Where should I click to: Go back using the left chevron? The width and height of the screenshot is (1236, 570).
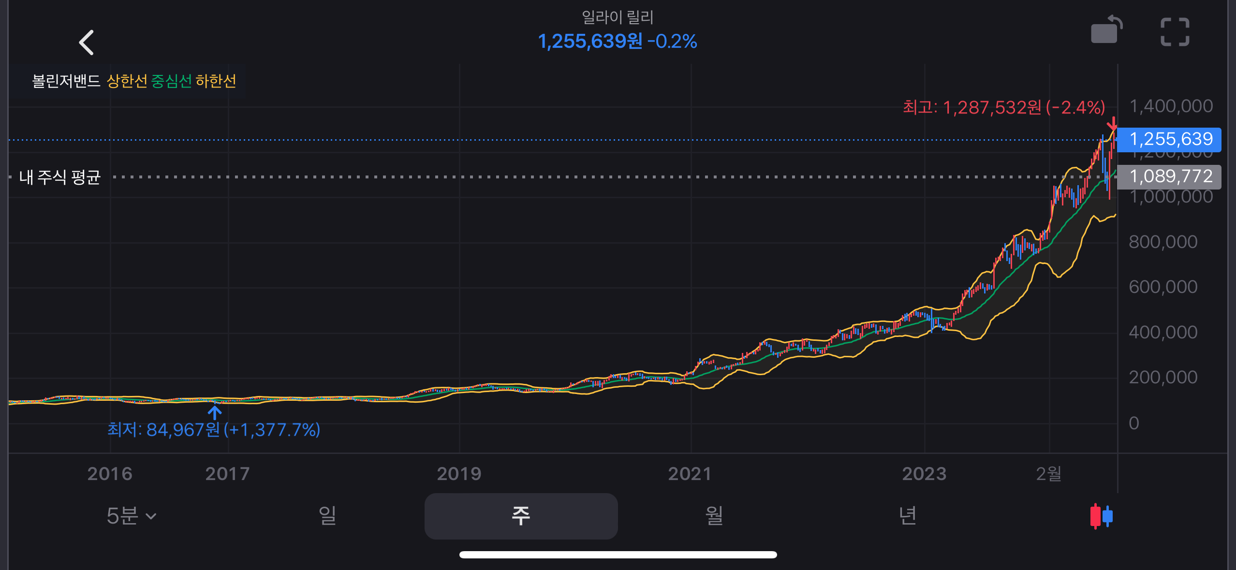click(87, 43)
